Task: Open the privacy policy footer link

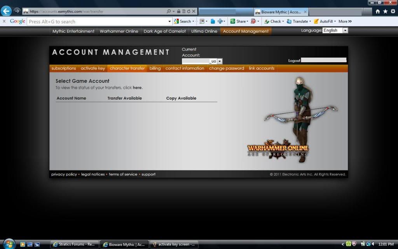Action: coord(64,174)
